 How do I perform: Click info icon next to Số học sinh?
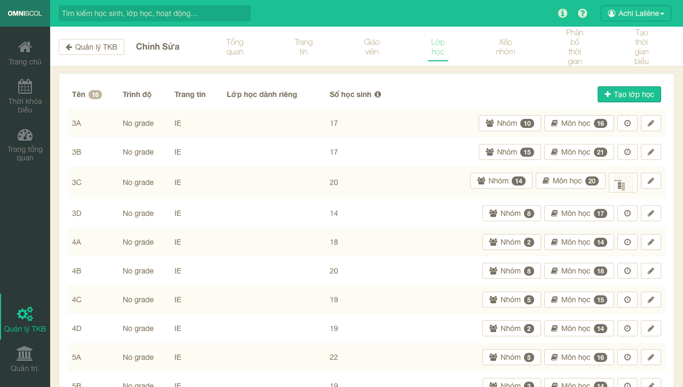coord(378,94)
